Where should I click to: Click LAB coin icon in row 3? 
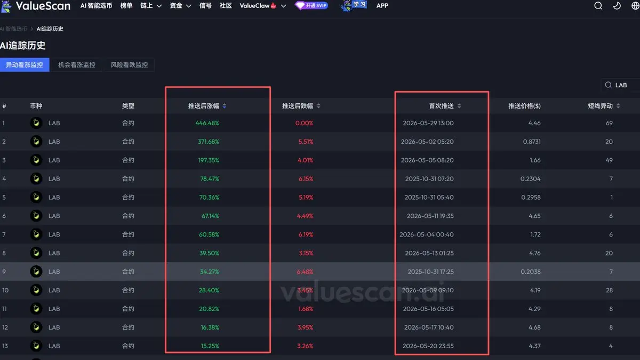click(x=36, y=160)
